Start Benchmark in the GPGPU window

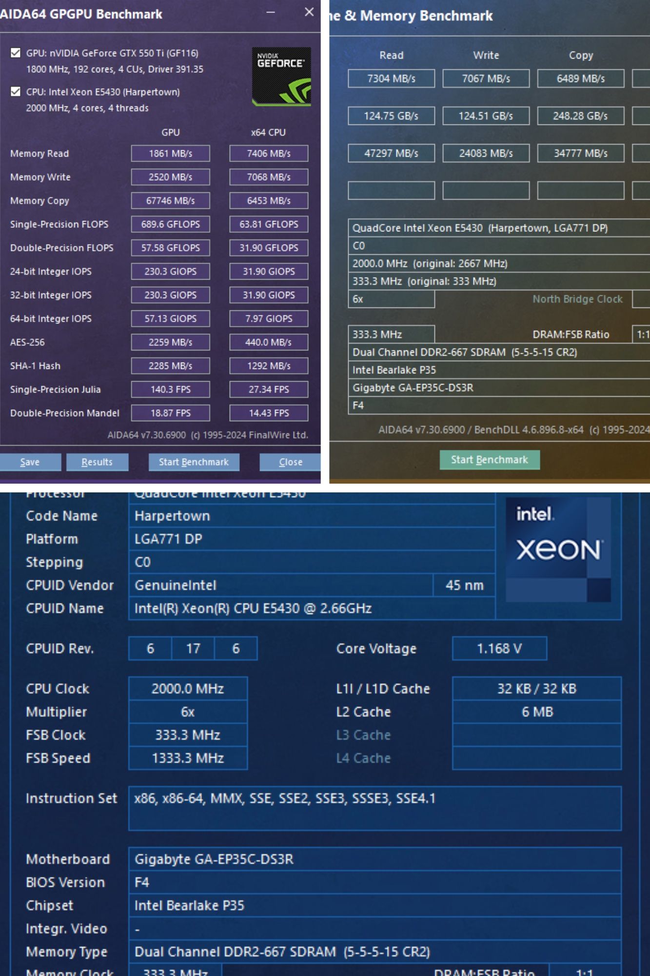(x=194, y=462)
